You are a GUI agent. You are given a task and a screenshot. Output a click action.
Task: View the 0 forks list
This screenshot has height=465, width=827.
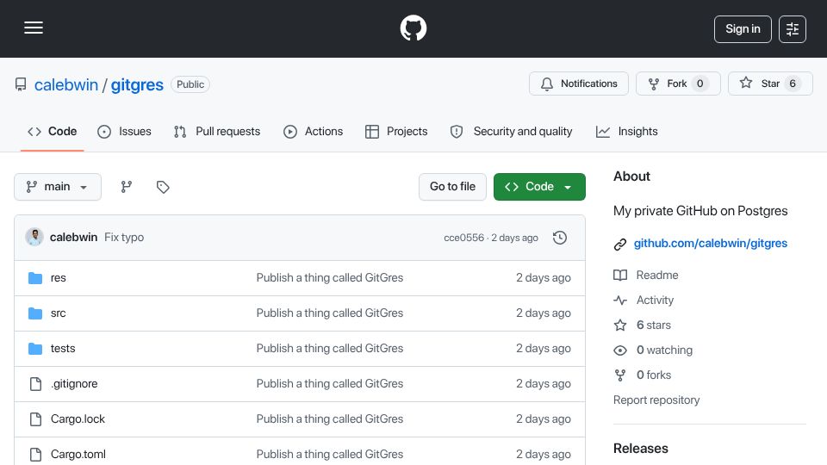pos(643,375)
